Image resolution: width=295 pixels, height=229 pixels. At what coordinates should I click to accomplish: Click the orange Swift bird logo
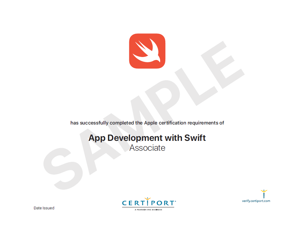pyautogui.click(x=147, y=51)
